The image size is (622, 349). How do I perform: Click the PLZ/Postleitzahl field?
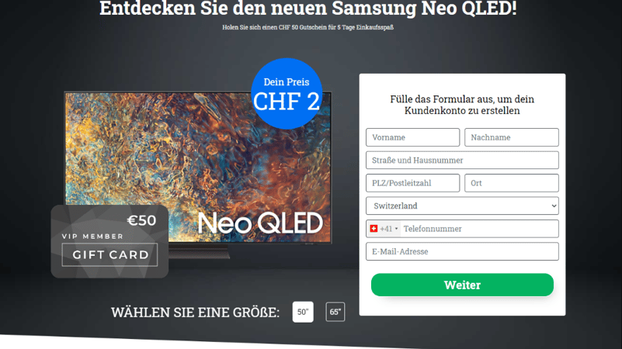coord(412,183)
